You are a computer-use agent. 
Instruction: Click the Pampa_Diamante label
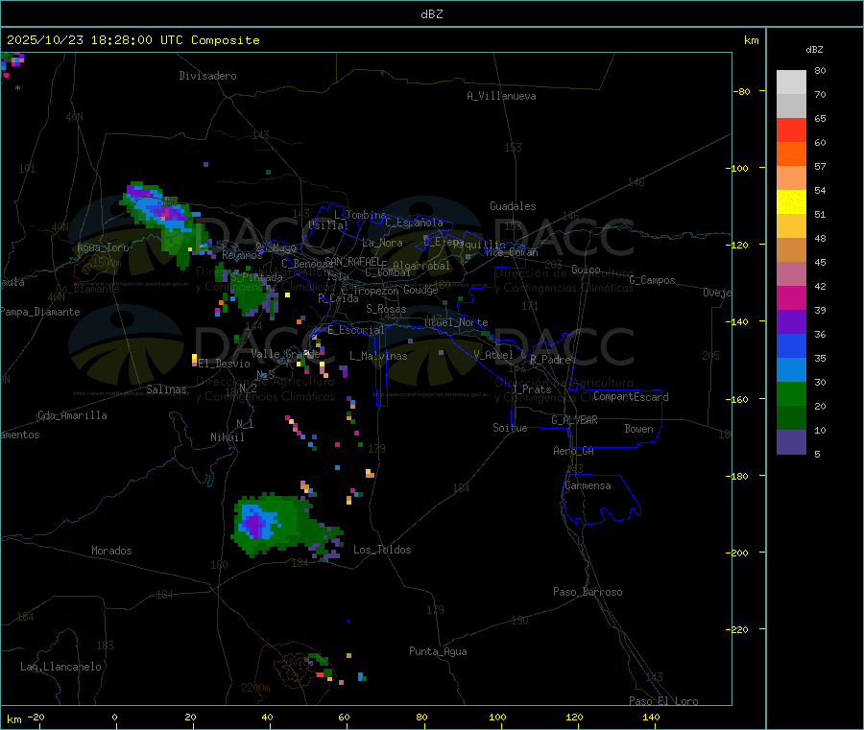point(40,312)
